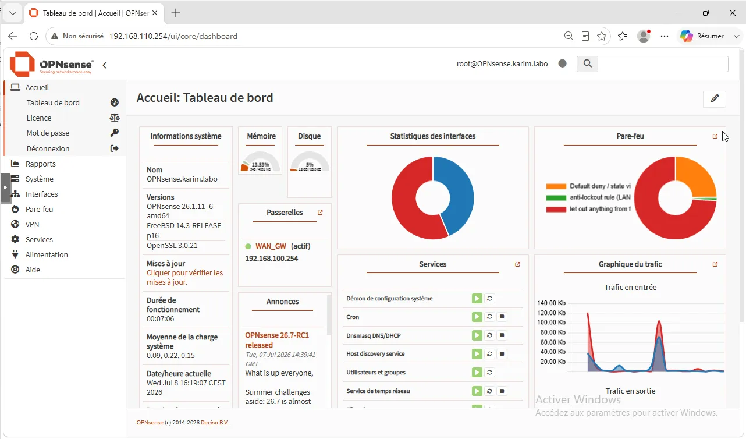
Task: Open Graphique du trafic external link icon
Action: point(715,264)
